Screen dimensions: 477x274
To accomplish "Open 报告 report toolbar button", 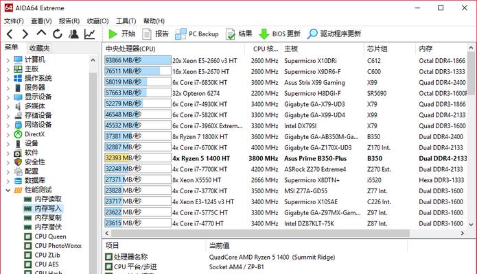I will coord(155,34).
